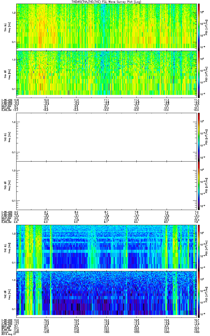Click the PSD color bar beside THD B-perpendicular

(x=199, y=137)
